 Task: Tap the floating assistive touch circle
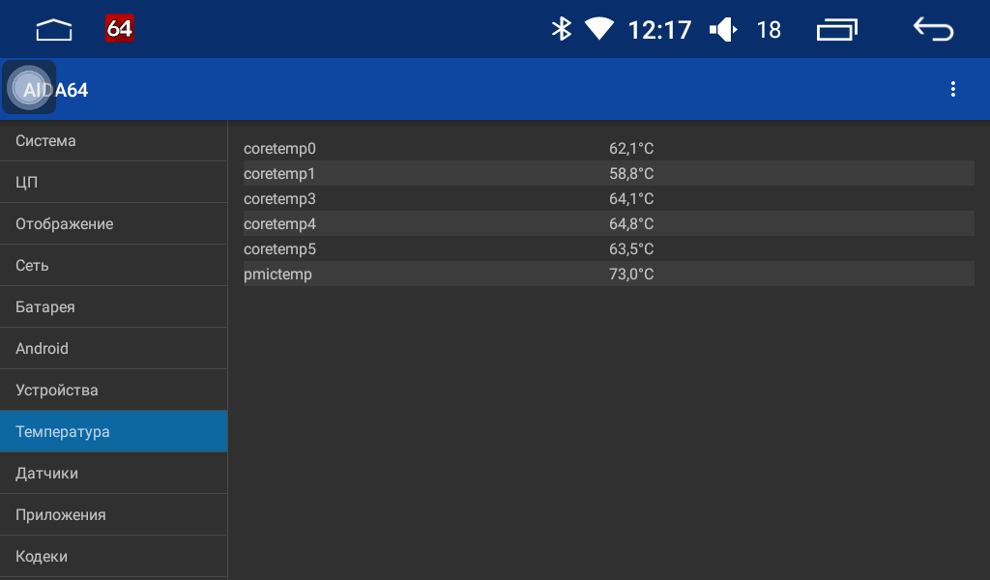(x=29, y=87)
